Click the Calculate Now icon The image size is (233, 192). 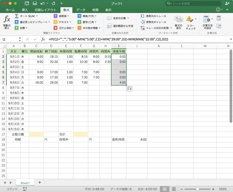pyautogui.click(x=218, y=18)
